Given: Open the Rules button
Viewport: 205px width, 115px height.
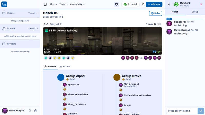Looking at the screenshot, I should tap(156, 13).
